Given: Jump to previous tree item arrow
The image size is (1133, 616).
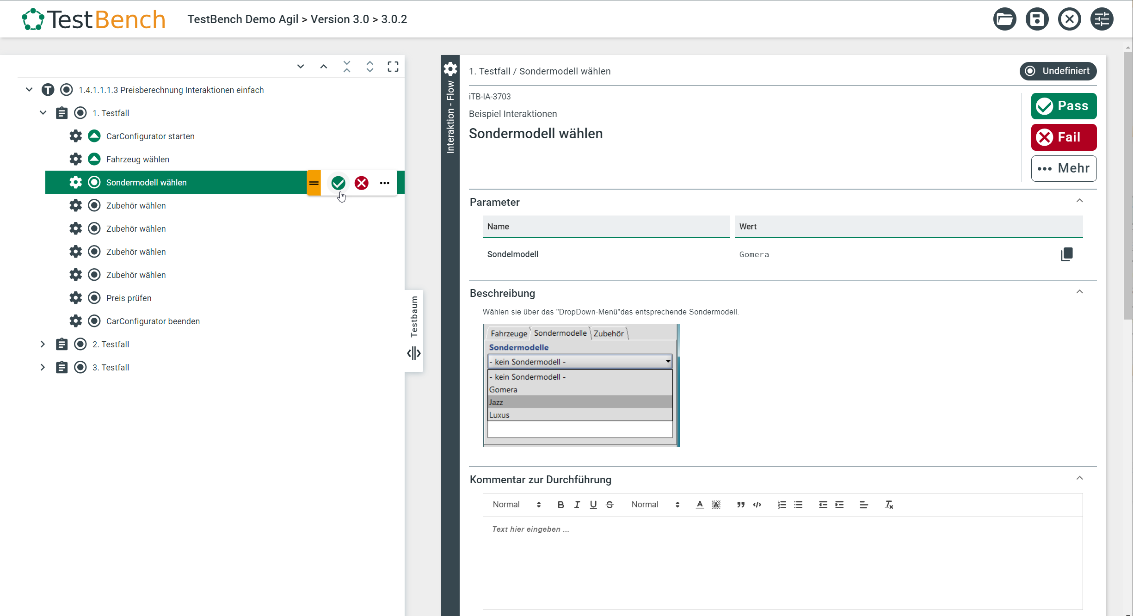Looking at the screenshot, I should click(324, 67).
